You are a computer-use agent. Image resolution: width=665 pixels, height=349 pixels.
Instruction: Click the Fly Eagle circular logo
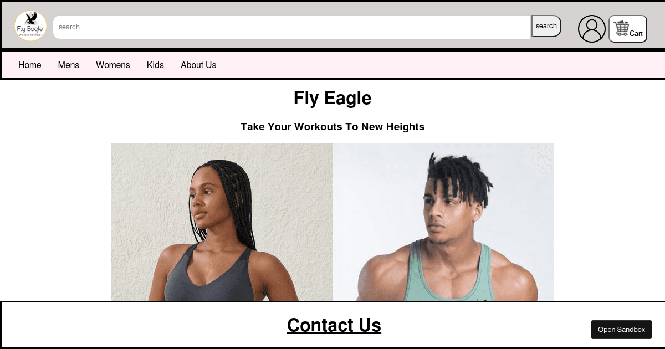pos(30,26)
